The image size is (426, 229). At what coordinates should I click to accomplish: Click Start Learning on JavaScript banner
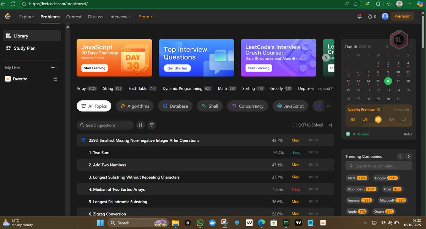click(94, 68)
